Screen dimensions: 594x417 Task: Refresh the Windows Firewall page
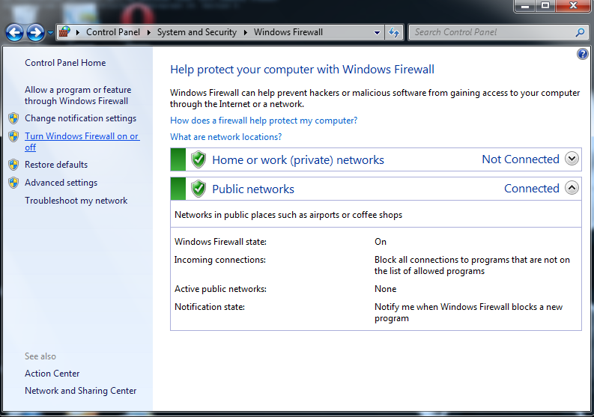coord(394,33)
